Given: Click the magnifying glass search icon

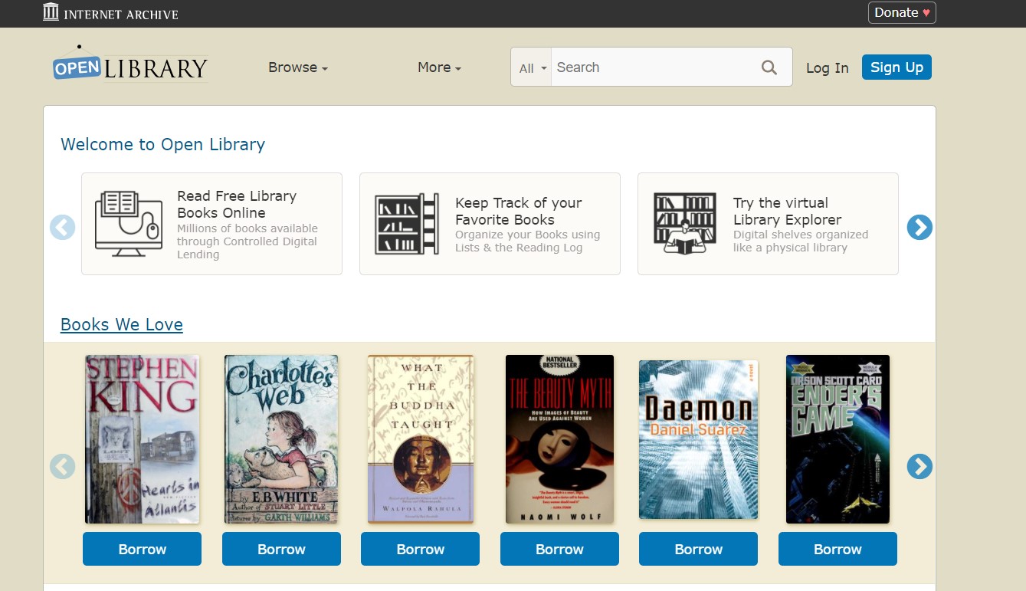Looking at the screenshot, I should 769,67.
